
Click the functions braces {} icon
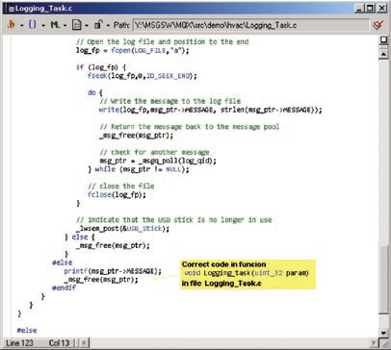33,24
